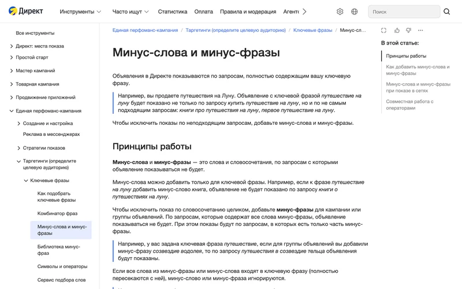Open Оплата in top menu

coord(203,12)
